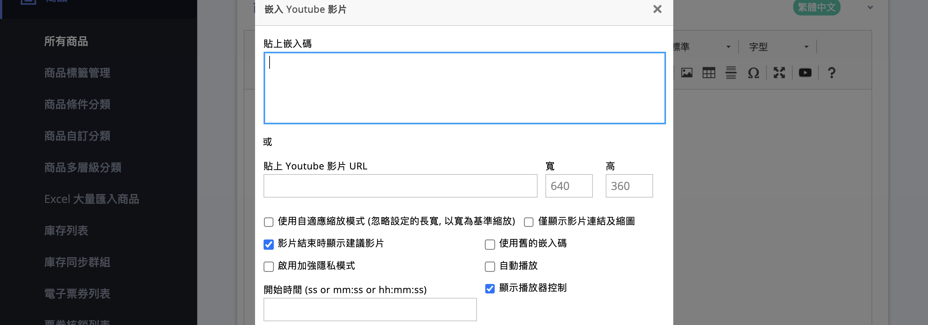Click the 高 height field showing 360

[629, 186]
